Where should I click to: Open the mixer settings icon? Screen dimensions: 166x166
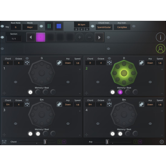click(4, 142)
